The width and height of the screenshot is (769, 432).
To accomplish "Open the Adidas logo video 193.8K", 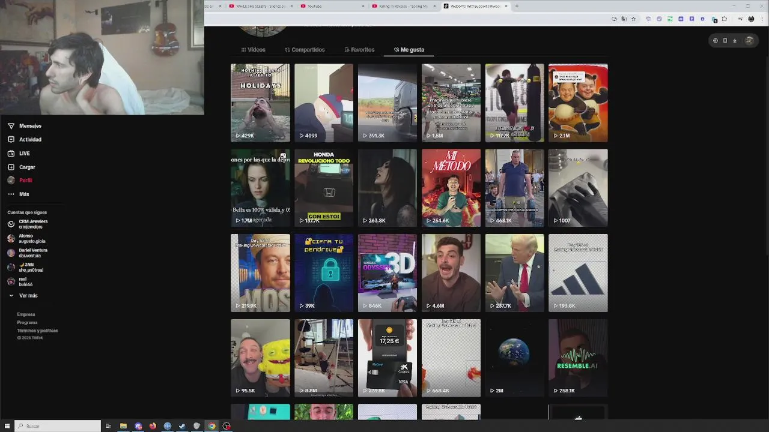I will (x=578, y=273).
